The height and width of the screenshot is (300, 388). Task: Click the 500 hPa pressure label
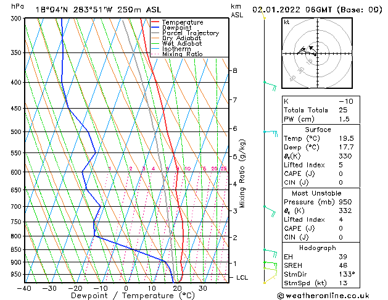coord(17,131)
